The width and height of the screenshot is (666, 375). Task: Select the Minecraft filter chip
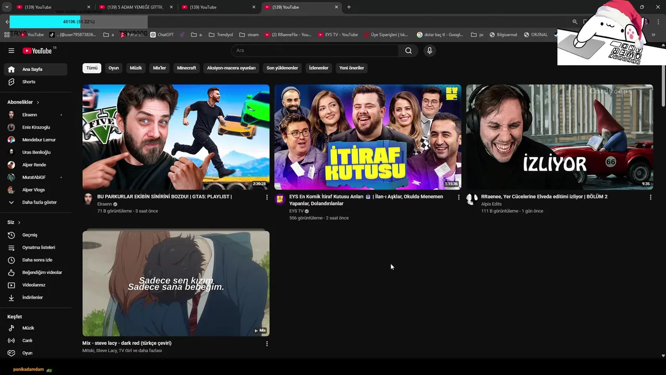[186, 68]
